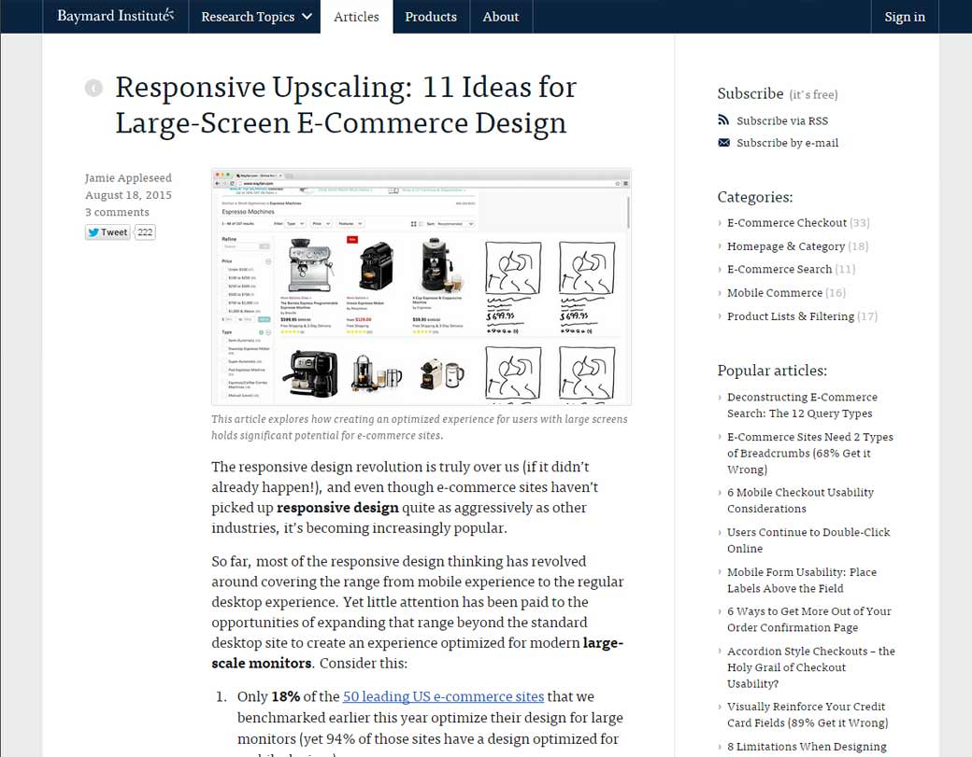Click the Twitter bird icon on the Tweet button
972x757 pixels.
tap(93, 231)
